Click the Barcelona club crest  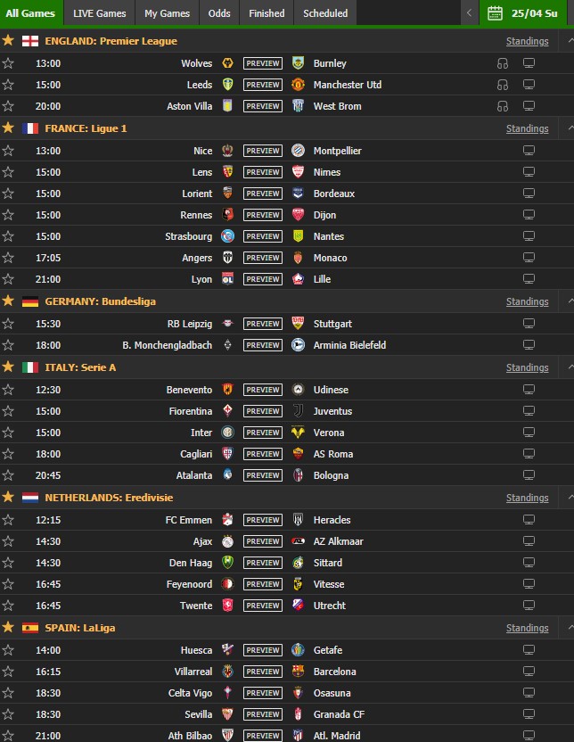[x=298, y=671]
